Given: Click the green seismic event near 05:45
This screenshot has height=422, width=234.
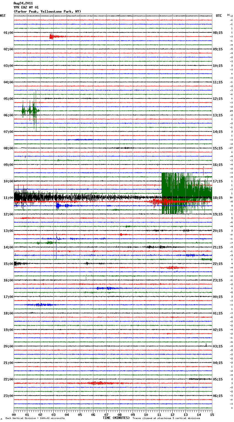Looking at the screenshot, I should pos(30,111).
